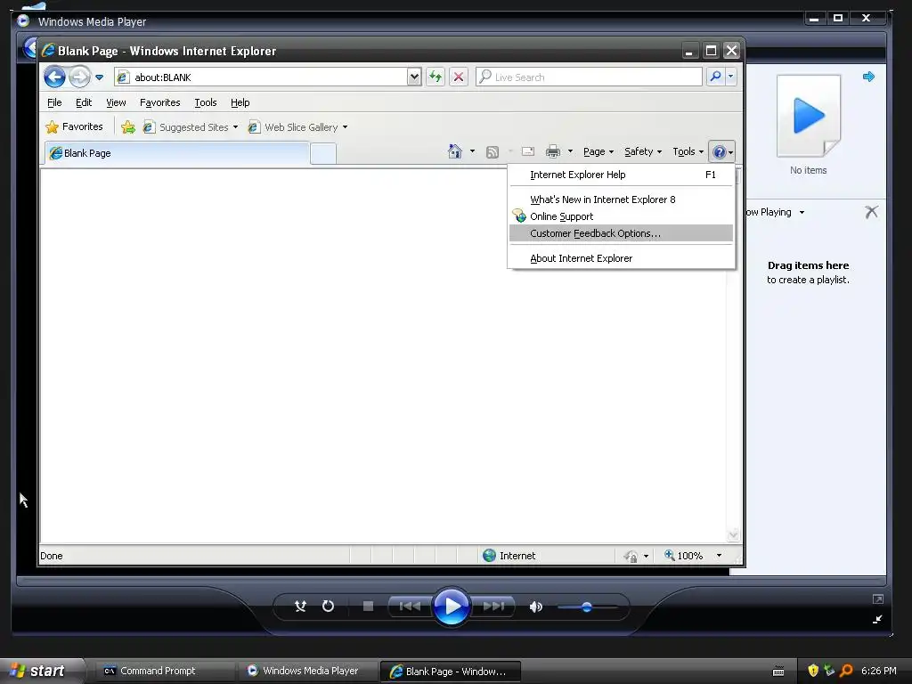Expand the Home button dropdown arrow
The height and width of the screenshot is (684, 912).
click(x=472, y=151)
